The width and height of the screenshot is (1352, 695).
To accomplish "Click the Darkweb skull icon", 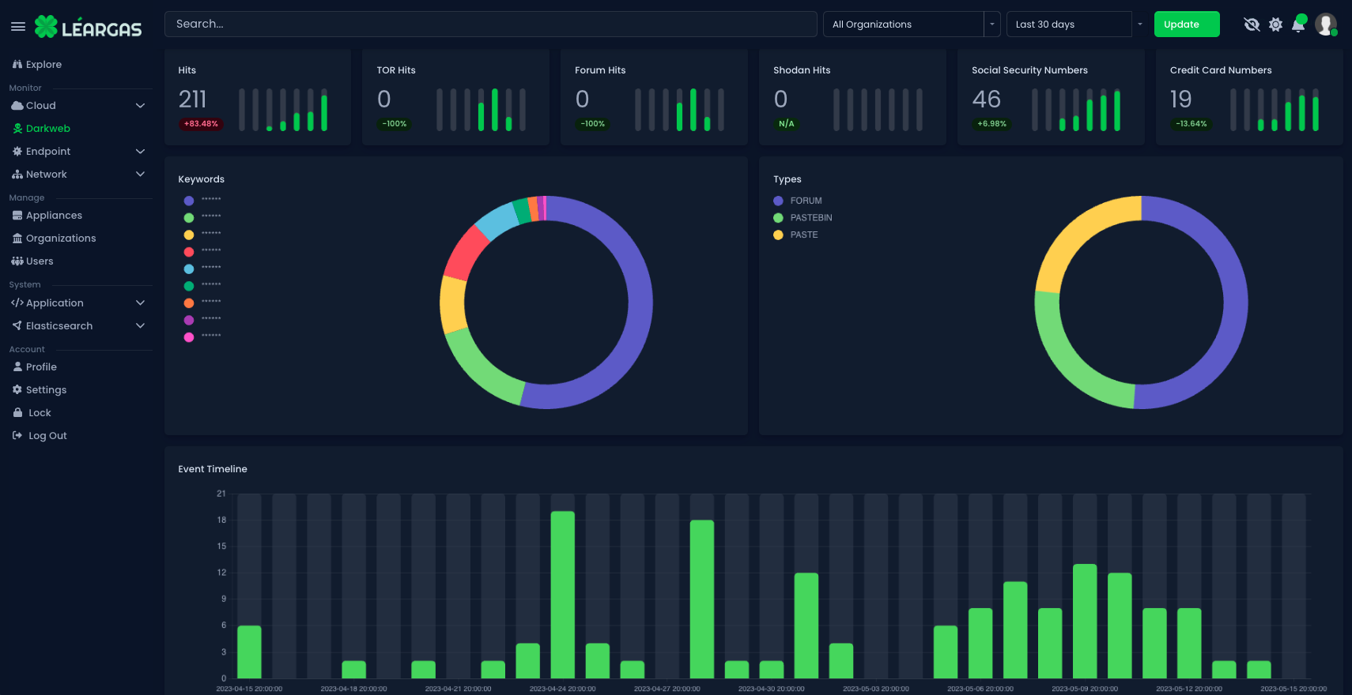I will click(x=17, y=129).
